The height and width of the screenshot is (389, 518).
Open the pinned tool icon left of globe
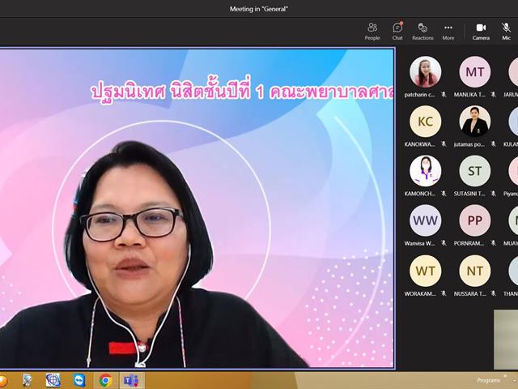tap(28, 380)
